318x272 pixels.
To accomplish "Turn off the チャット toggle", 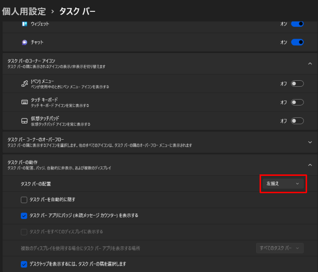I will [x=297, y=42].
